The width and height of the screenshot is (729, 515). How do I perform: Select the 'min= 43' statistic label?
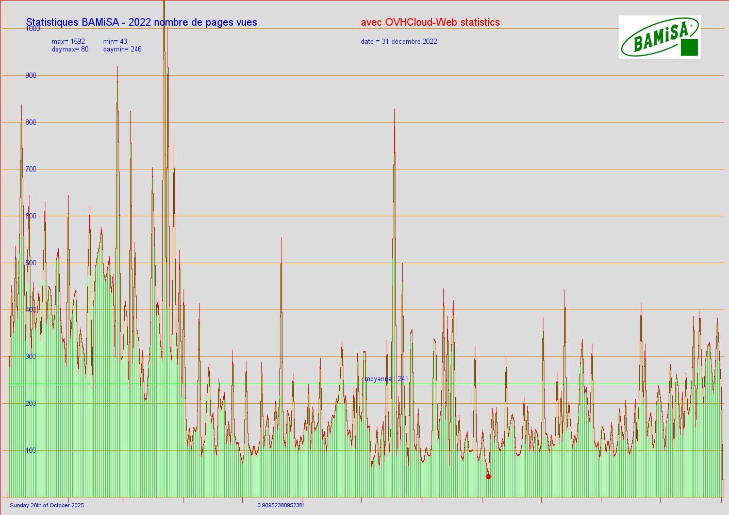pyautogui.click(x=115, y=41)
